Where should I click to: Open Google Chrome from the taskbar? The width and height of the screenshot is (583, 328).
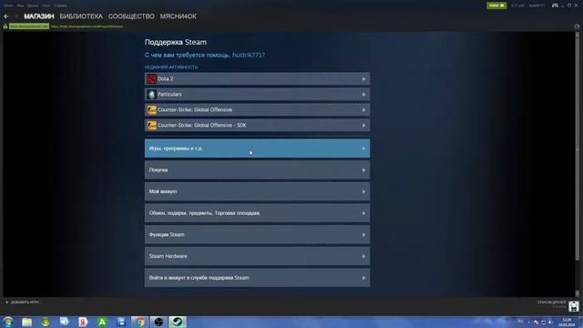[139, 322]
